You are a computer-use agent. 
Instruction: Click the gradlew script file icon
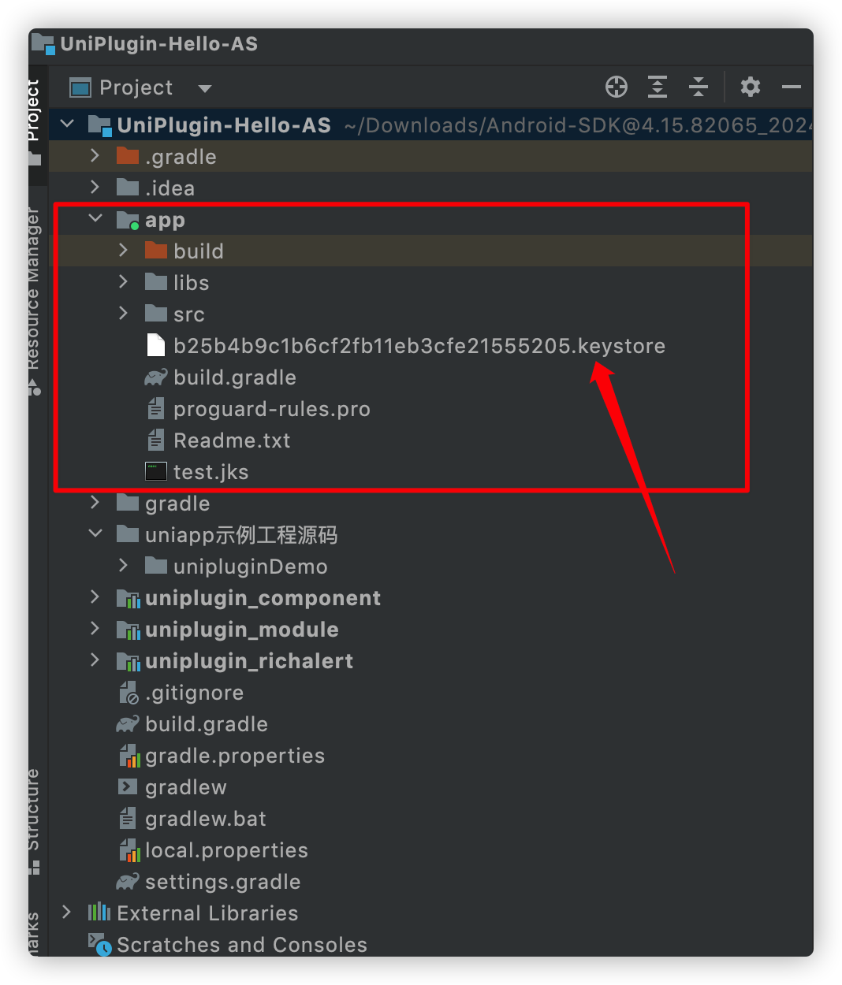pos(128,786)
